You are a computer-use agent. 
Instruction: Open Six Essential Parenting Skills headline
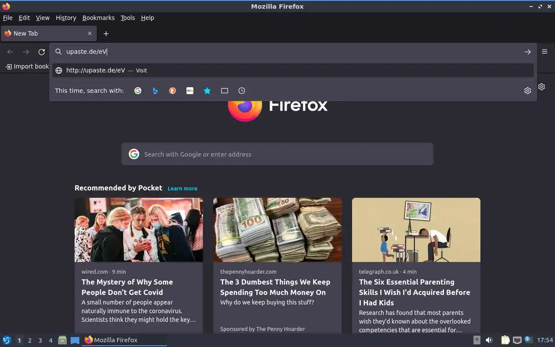click(415, 292)
